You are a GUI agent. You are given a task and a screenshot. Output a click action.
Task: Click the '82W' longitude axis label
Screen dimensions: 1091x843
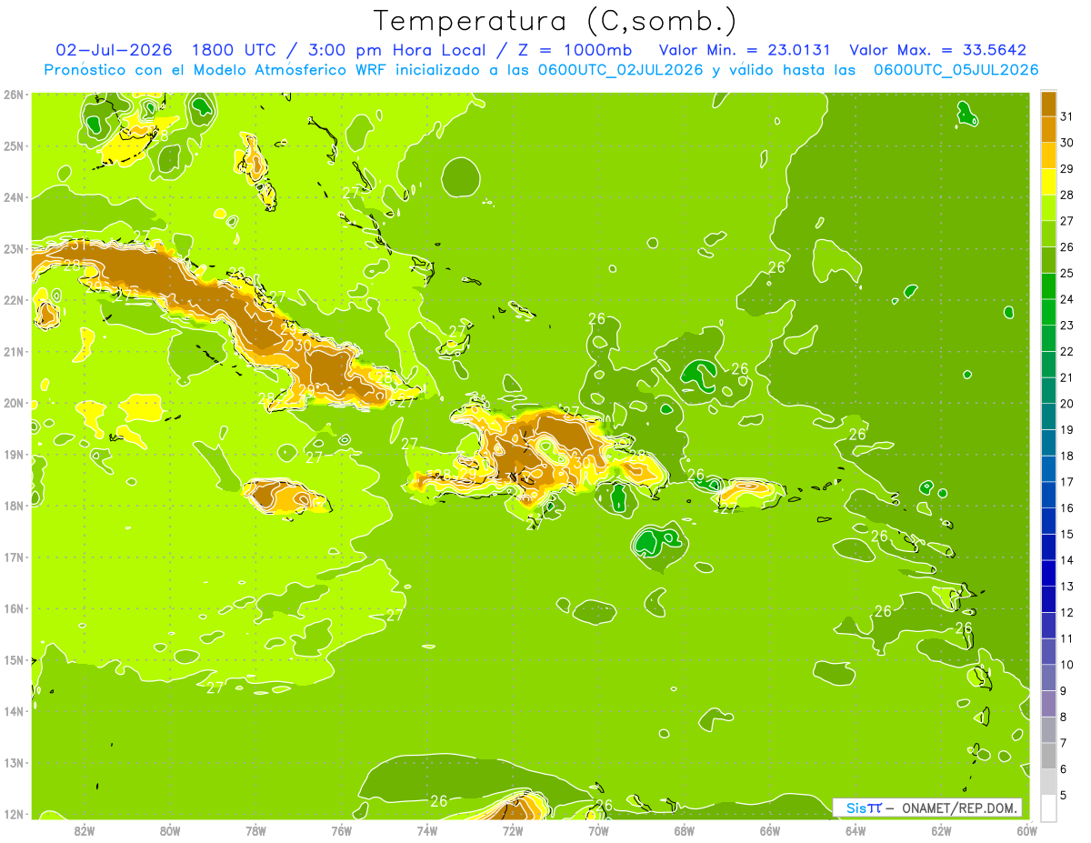(x=85, y=830)
